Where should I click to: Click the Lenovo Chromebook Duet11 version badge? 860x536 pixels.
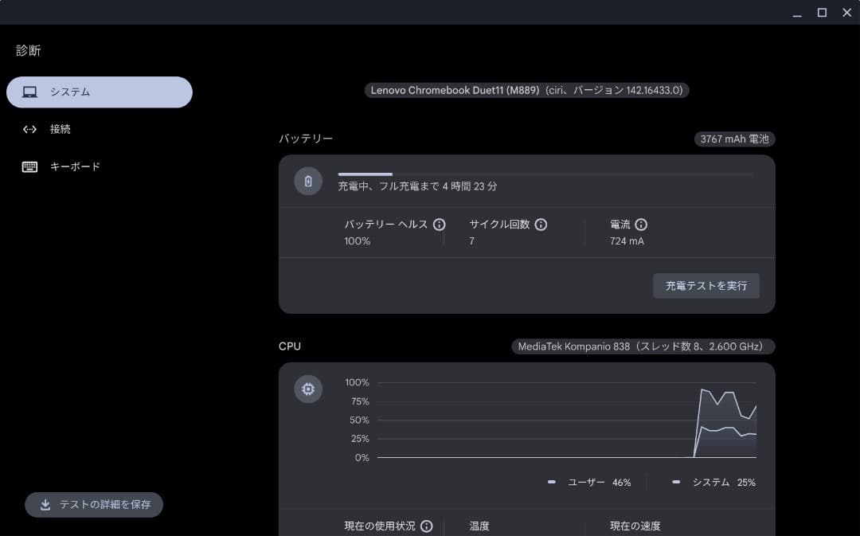526,90
